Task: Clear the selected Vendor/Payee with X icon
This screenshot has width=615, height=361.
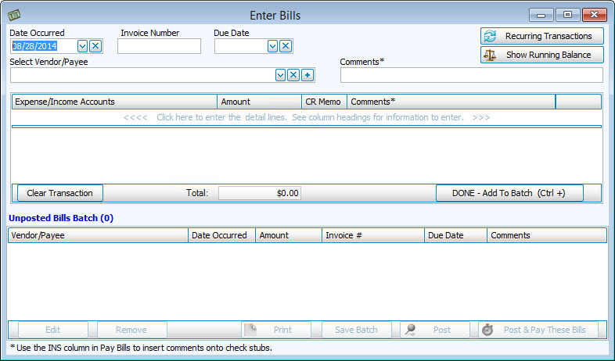Action: click(293, 75)
